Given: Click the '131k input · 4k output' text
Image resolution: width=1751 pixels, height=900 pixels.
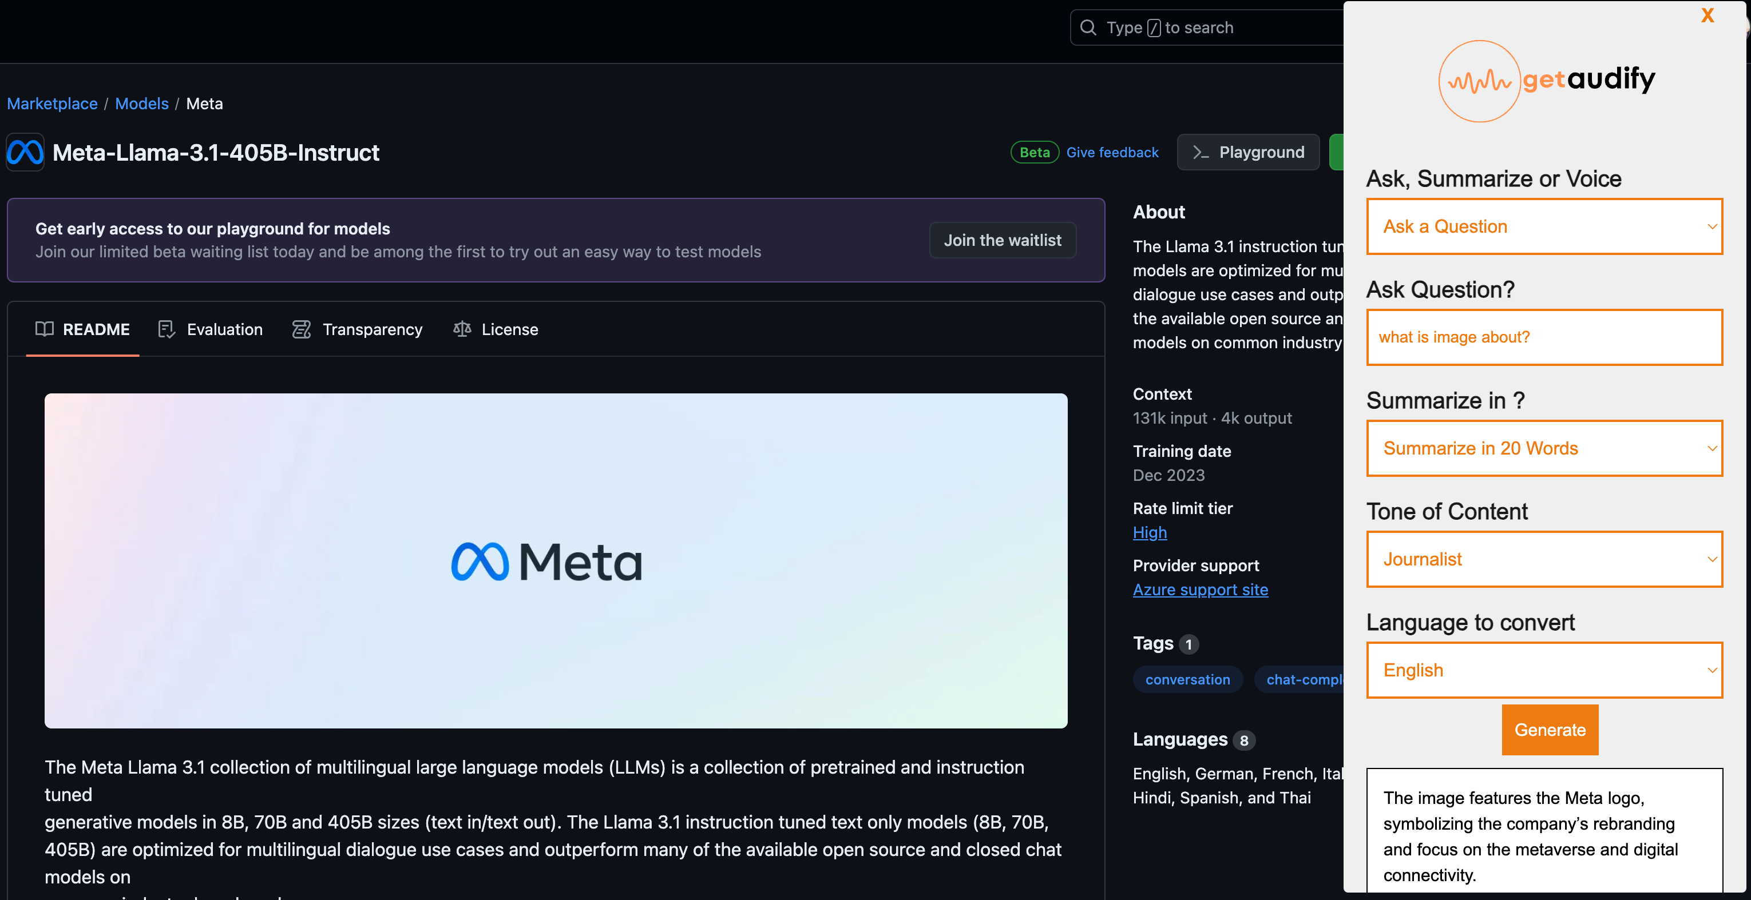Looking at the screenshot, I should [1212, 418].
